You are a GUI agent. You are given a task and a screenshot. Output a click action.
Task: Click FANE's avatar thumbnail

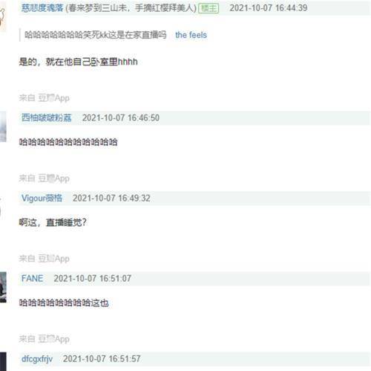click(x=3, y=287)
